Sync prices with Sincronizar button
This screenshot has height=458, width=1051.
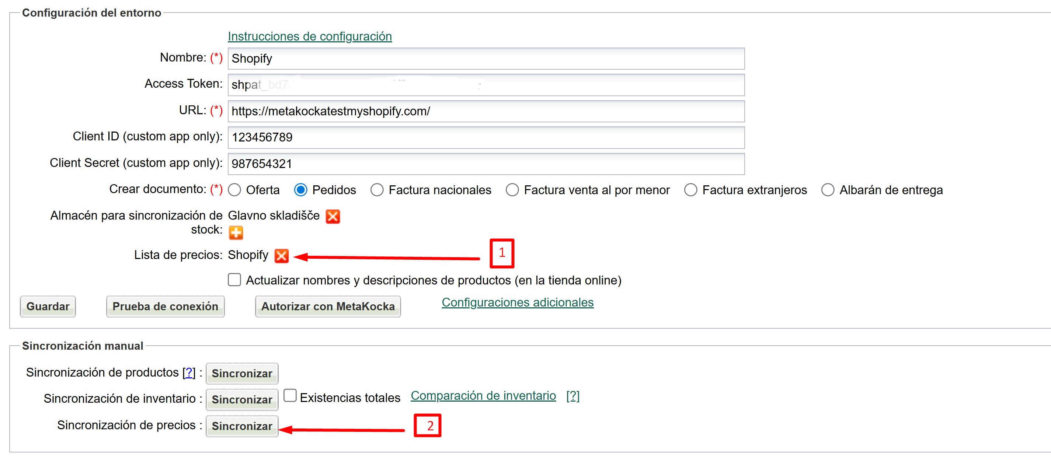pyautogui.click(x=242, y=426)
